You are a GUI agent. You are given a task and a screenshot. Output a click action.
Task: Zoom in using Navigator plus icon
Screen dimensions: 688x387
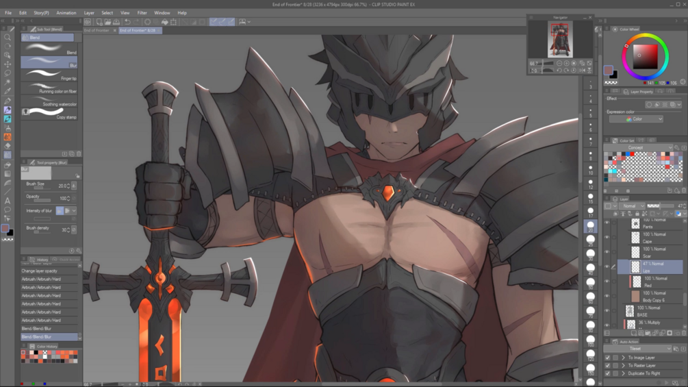(566, 63)
